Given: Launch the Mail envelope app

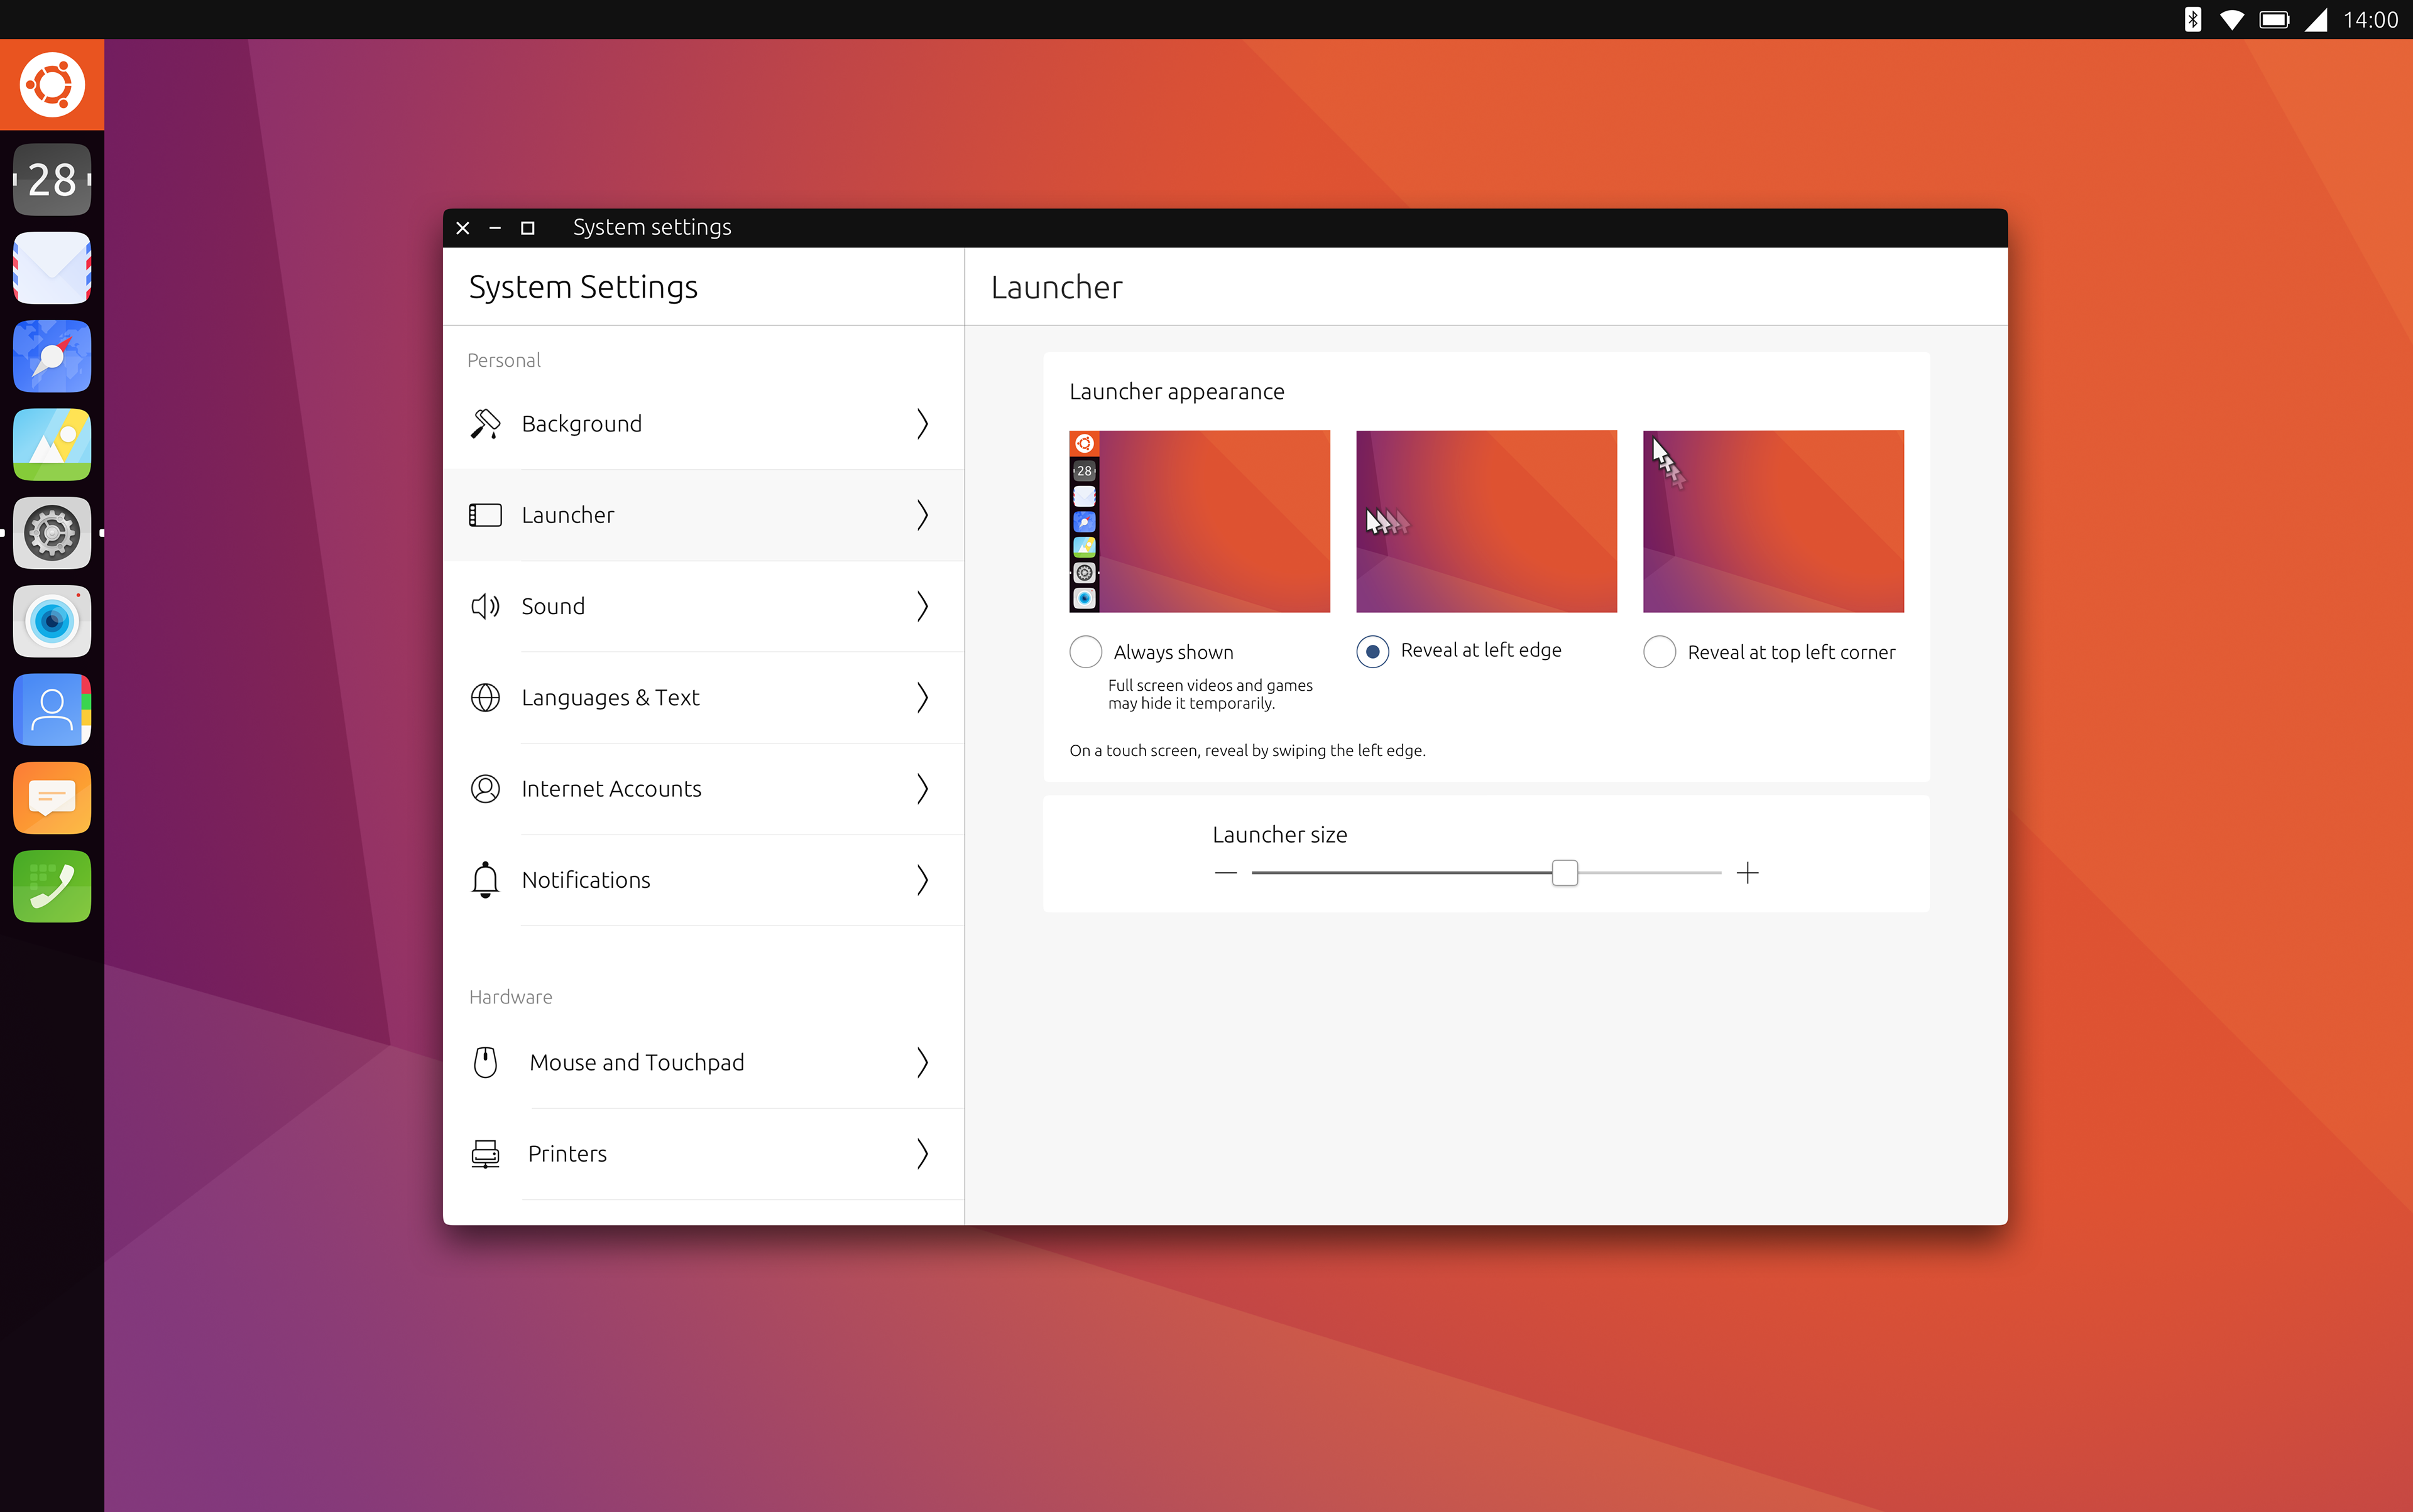Looking at the screenshot, I should (x=52, y=268).
